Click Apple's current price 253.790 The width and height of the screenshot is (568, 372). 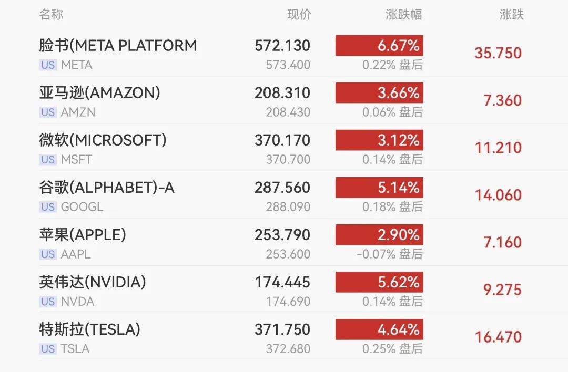click(x=282, y=235)
